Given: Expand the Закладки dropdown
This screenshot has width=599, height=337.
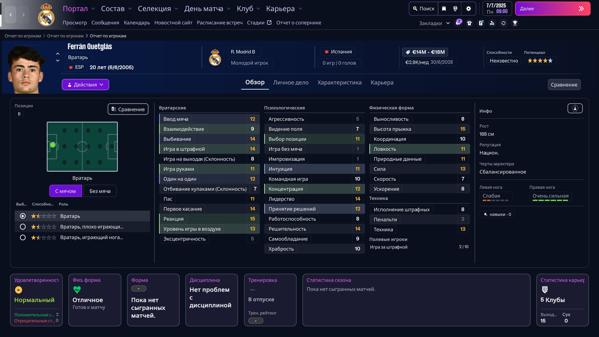Looking at the screenshot, I should pos(434,23).
